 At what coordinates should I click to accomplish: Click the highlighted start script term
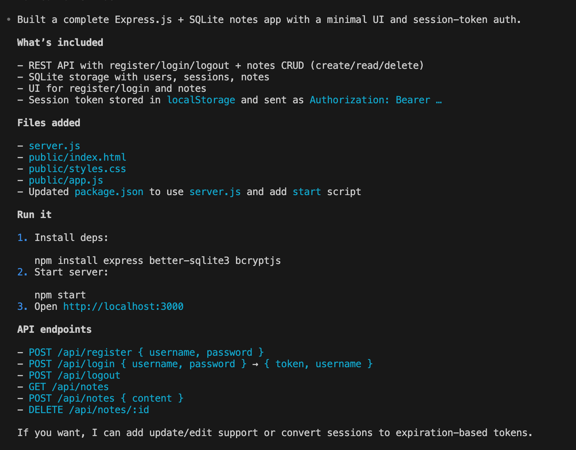(306, 192)
